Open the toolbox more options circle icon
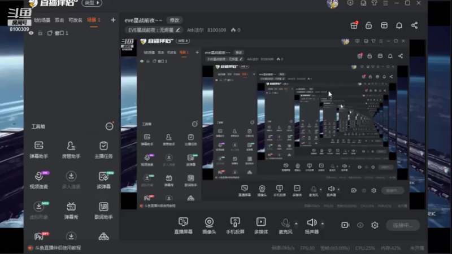452x254 pixels. tap(109, 126)
